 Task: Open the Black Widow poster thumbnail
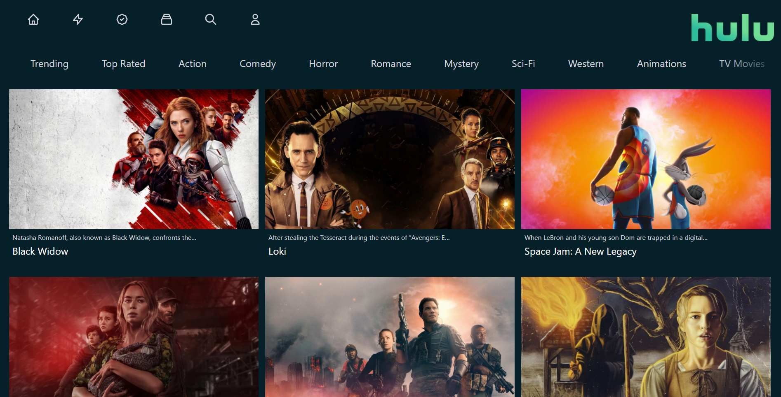134,159
